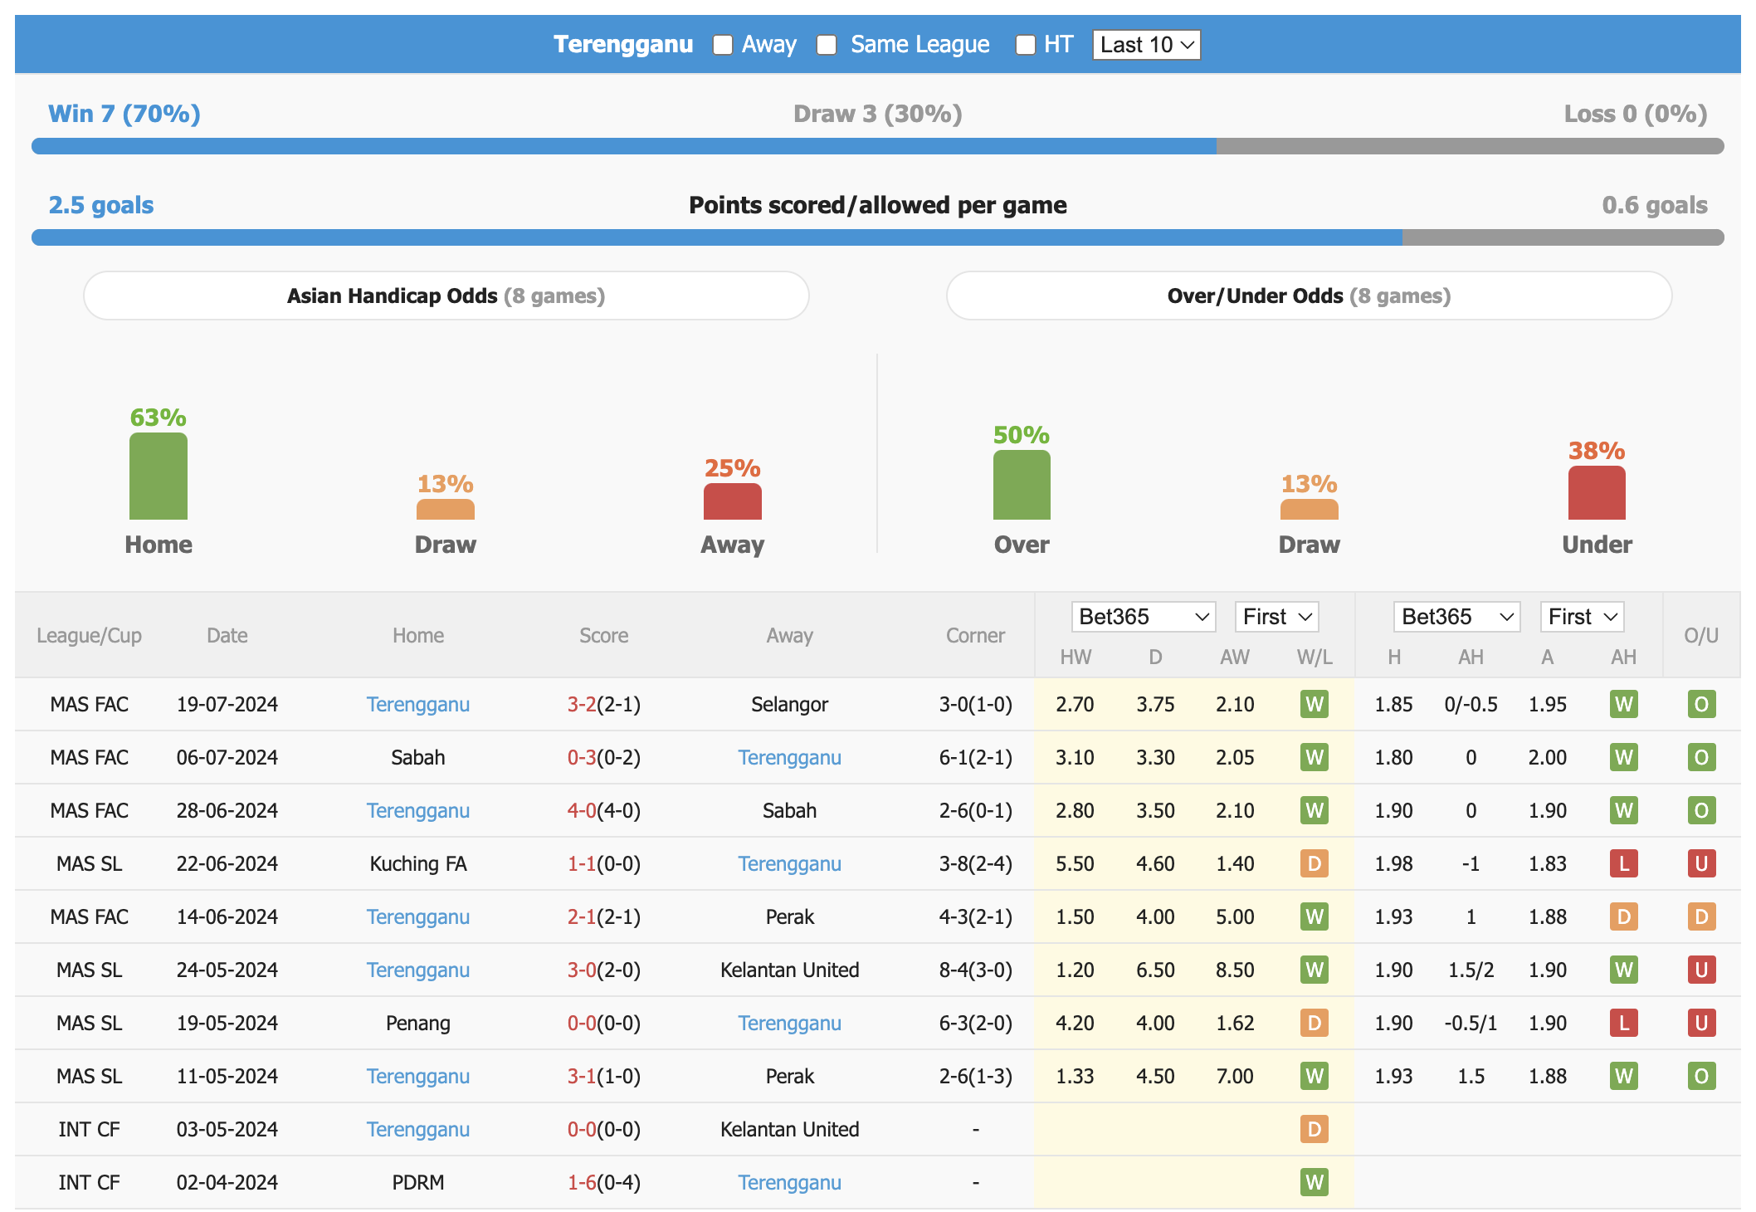
Task: Click red L handicap badge in Kuching FA row
Action: pyautogui.click(x=1624, y=863)
